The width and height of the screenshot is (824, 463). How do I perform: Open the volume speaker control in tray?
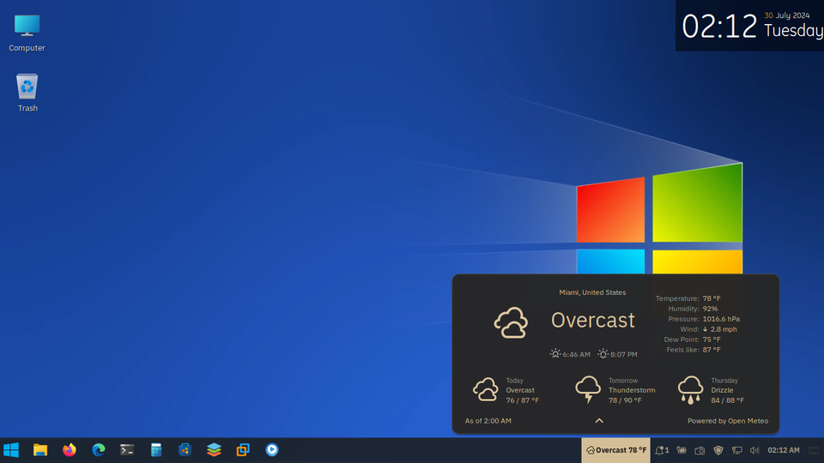[754, 450]
